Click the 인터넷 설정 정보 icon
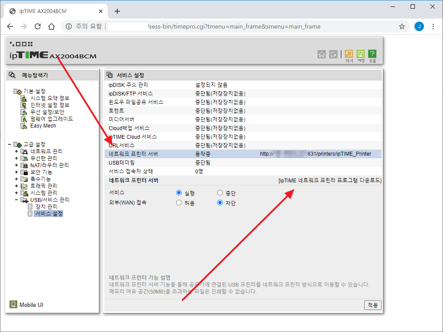This screenshot has height=332, width=443. (x=24, y=105)
